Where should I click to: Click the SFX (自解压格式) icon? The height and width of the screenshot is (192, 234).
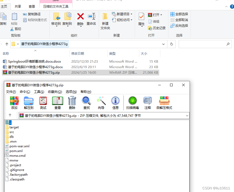click(x=164, y=101)
